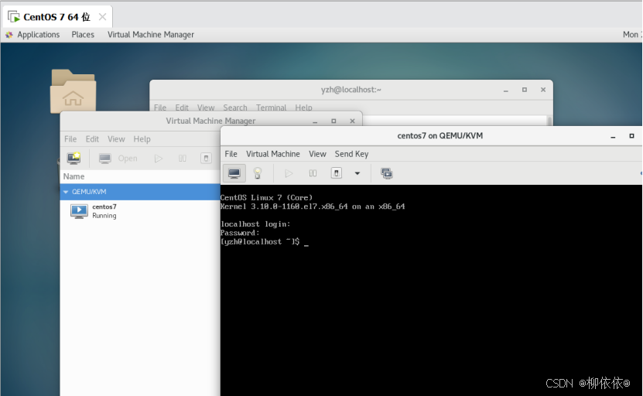Close the yzh@localhost terminal window
The height and width of the screenshot is (396, 643).
(x=543, y=90)
